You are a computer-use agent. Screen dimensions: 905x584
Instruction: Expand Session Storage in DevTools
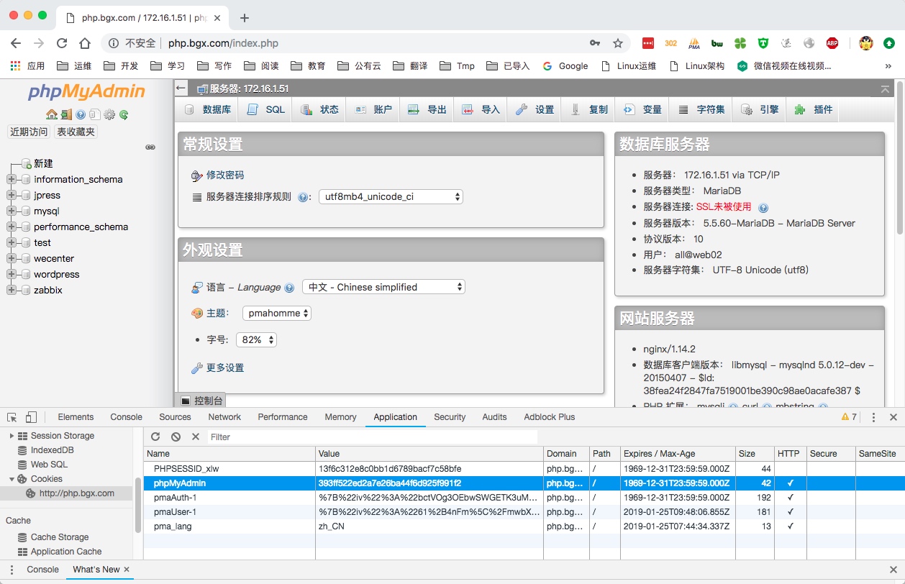pyautogui.click(x=11, y=436)
